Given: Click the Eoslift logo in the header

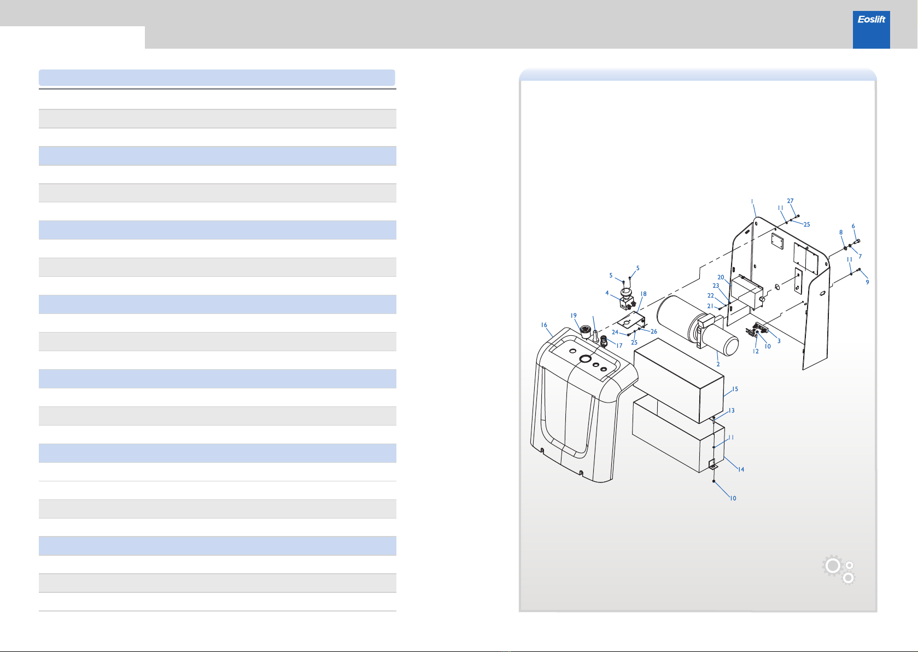Looking at the screenshot, I should pos(871,30).
